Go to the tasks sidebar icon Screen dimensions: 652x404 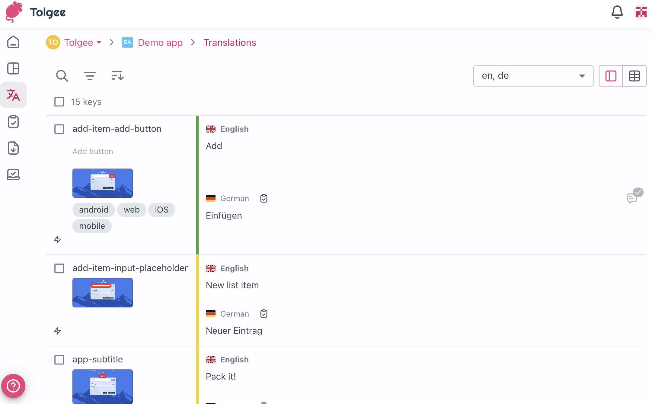13,122
